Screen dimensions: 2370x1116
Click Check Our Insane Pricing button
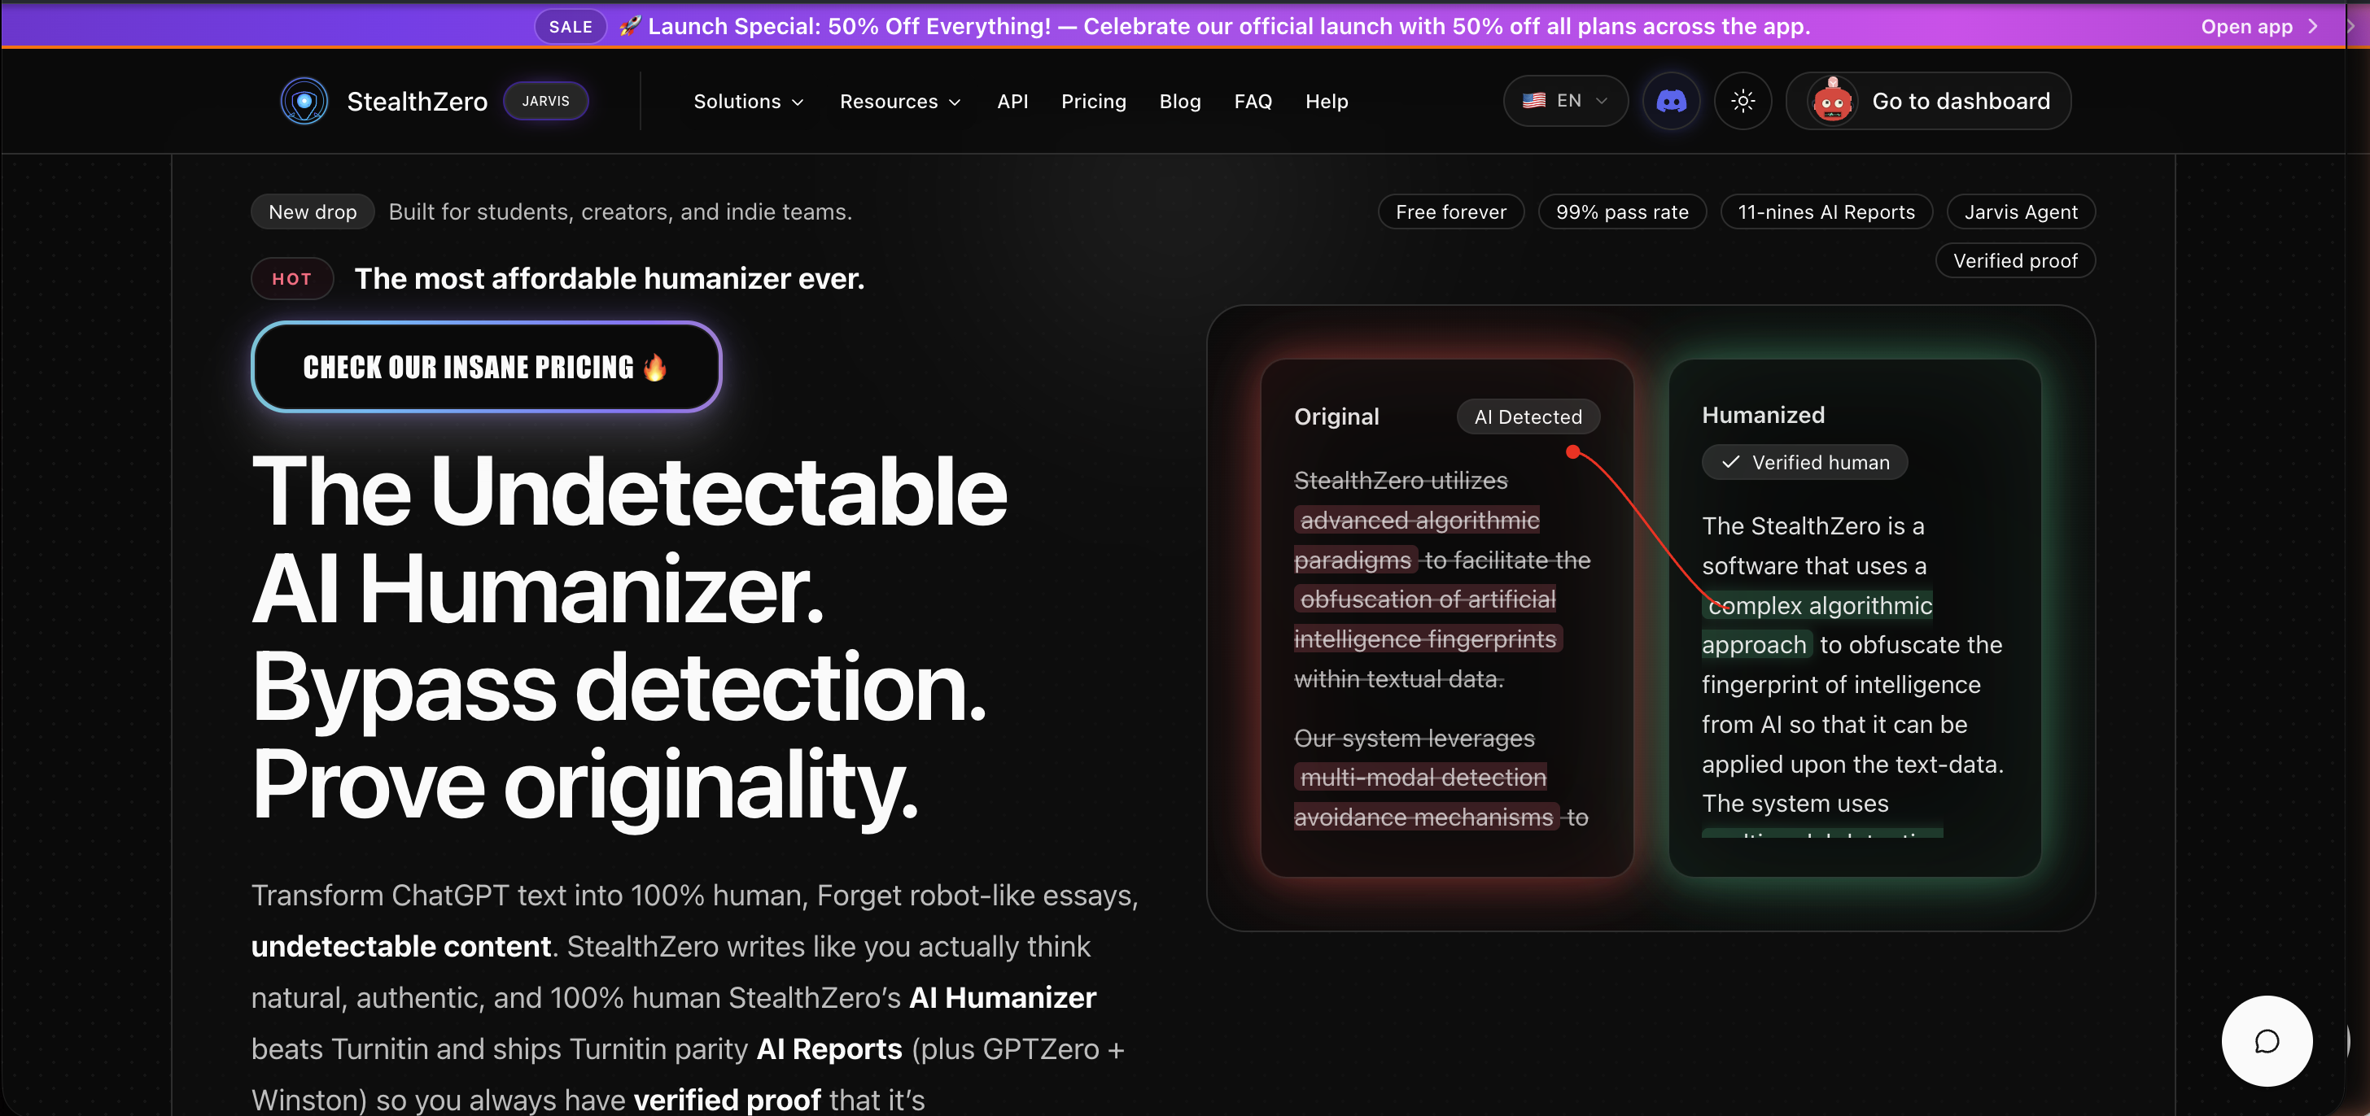486,367
